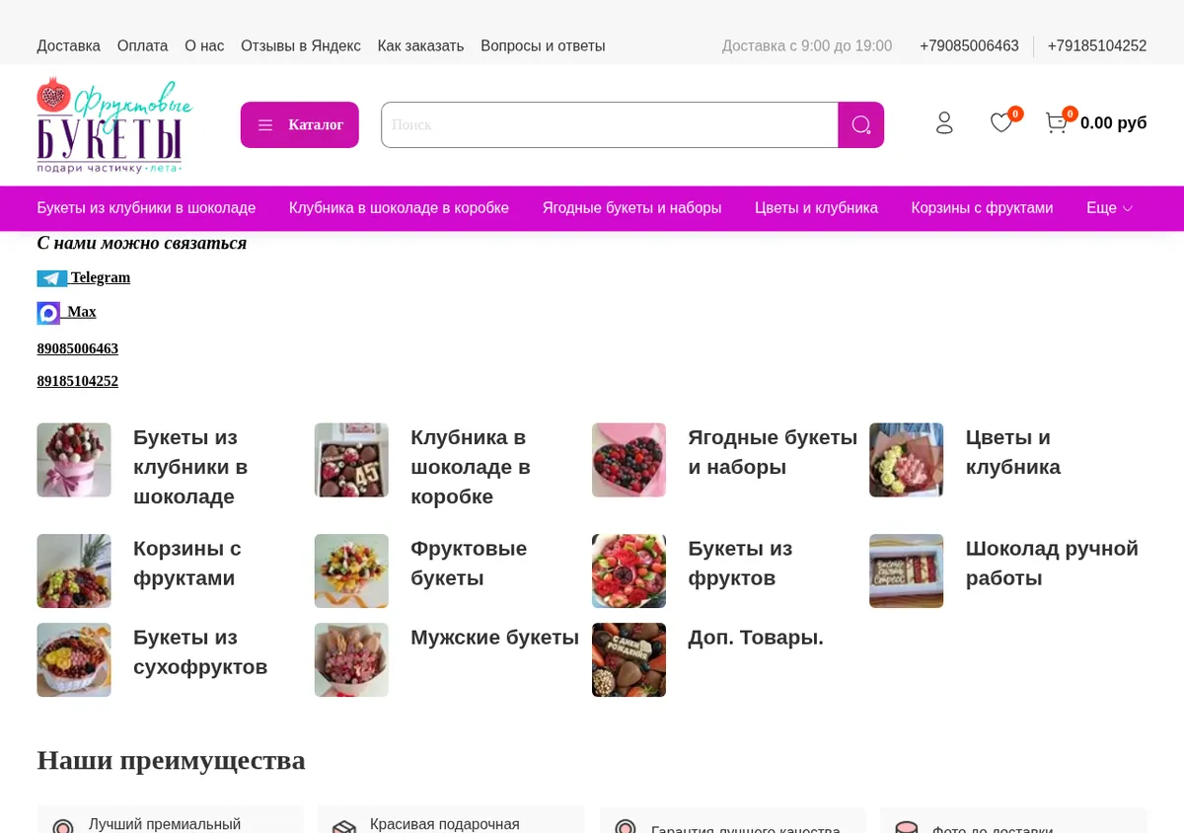1184x833 pixels.
Task: Click the Мужские букеты category thumbnail
Action: (351, 659)
